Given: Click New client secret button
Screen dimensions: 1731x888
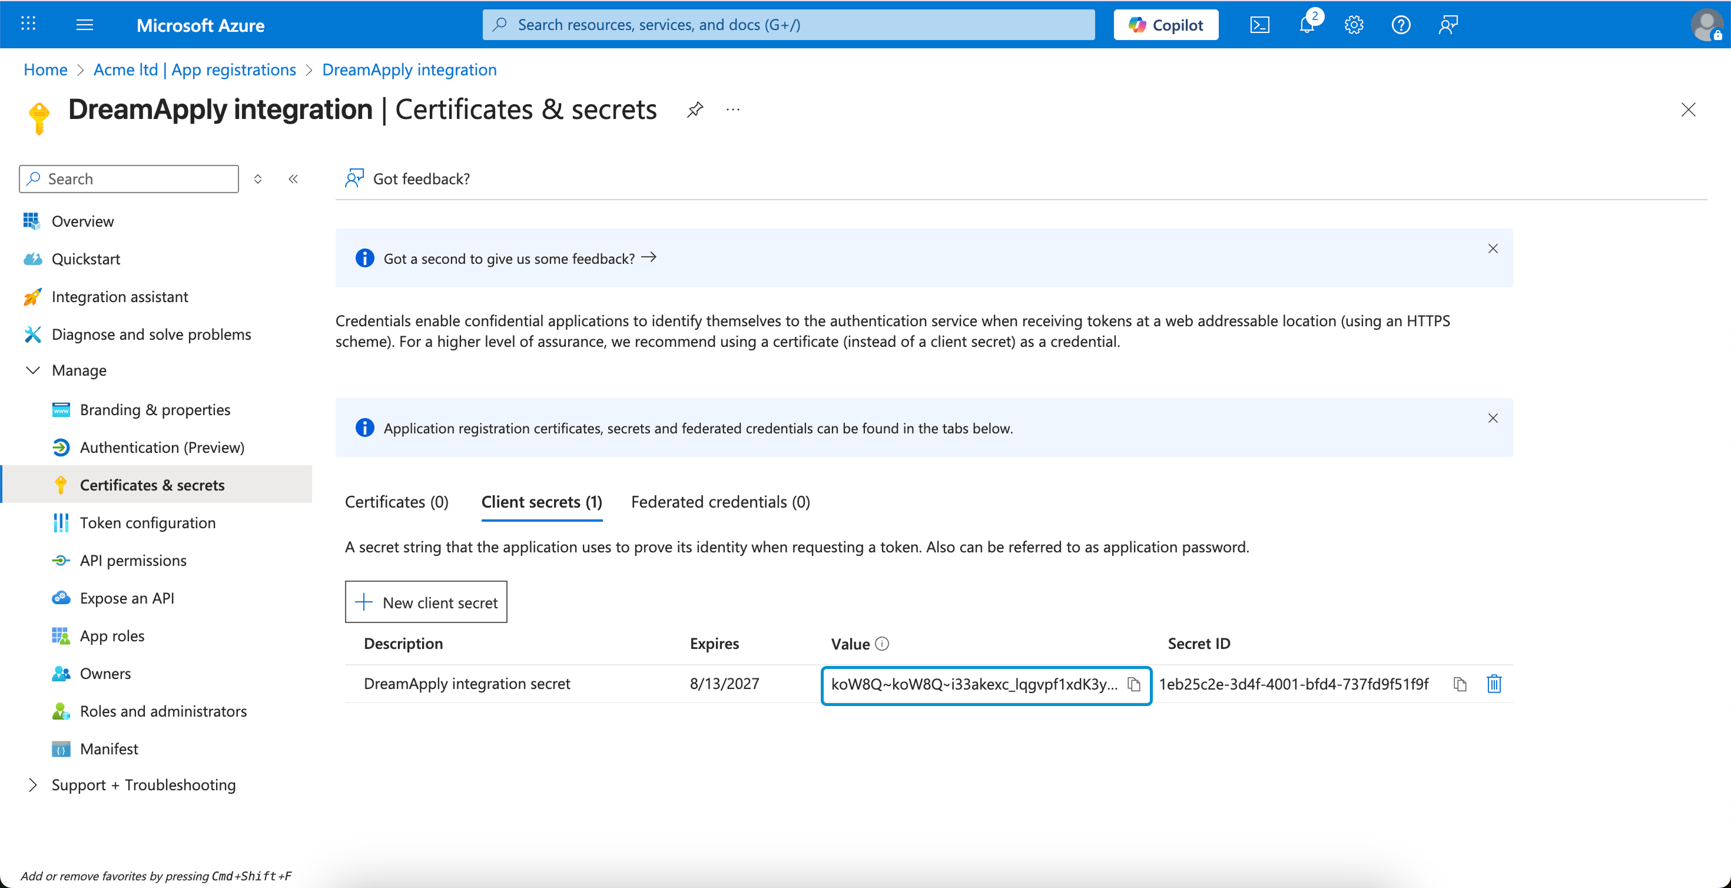Looking at the screenshot, I should tap(426, 602).
